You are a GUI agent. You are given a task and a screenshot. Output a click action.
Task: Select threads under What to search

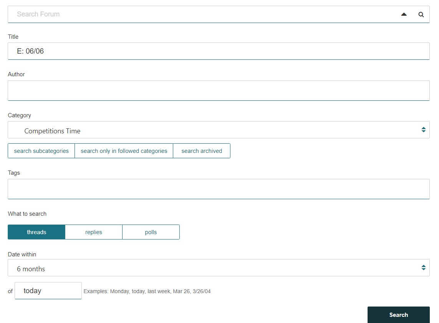tap(36, 232)
